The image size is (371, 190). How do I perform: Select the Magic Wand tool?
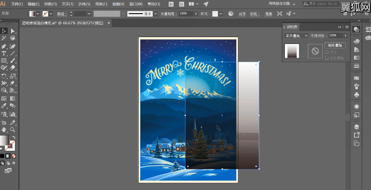pyautogui.click(x=4, y=38)
